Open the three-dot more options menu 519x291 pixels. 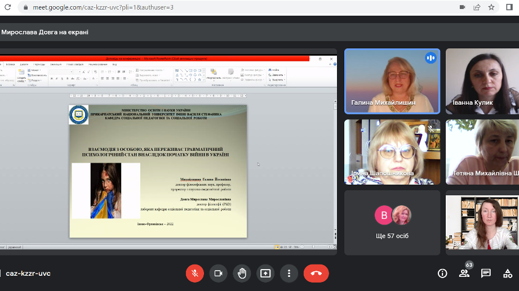click(x=289, y=273)
